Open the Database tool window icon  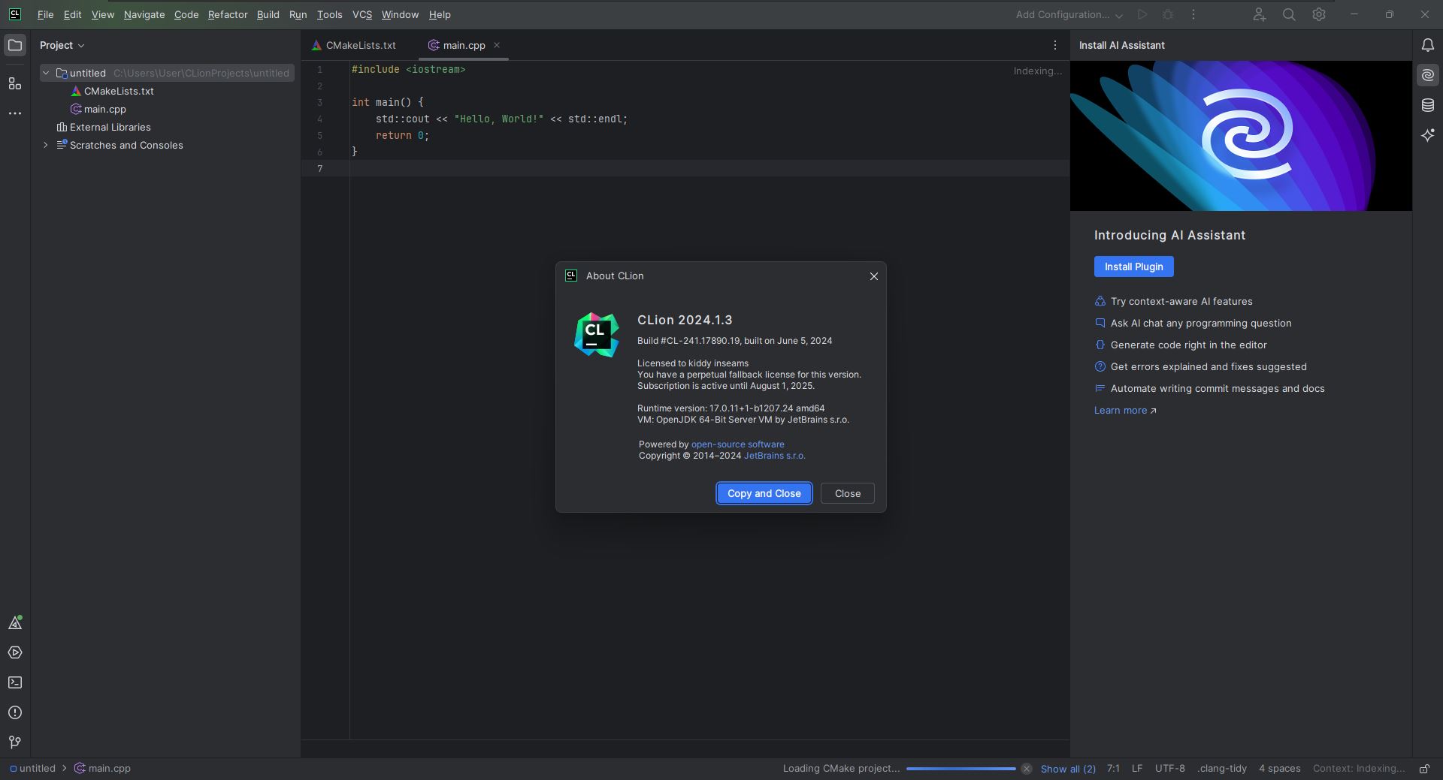[1427, 105]
